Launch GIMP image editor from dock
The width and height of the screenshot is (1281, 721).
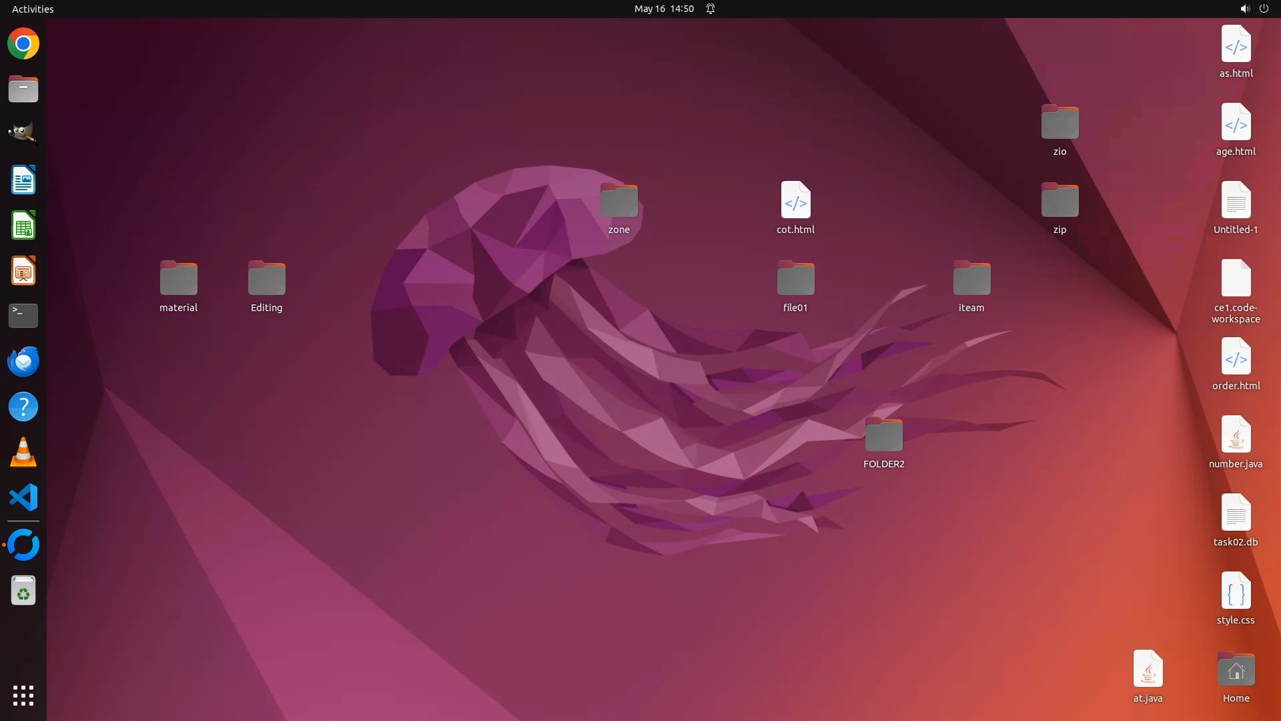23,134
